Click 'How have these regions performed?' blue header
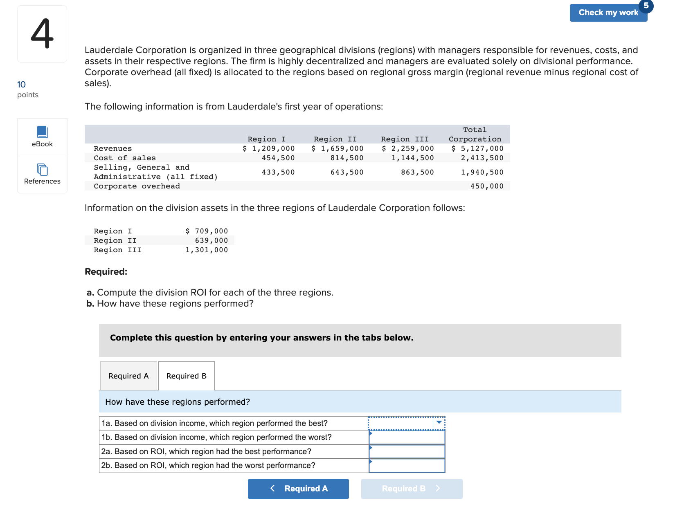Image resolution: width=675 pixels, height=511 pixels. point(360,401)
